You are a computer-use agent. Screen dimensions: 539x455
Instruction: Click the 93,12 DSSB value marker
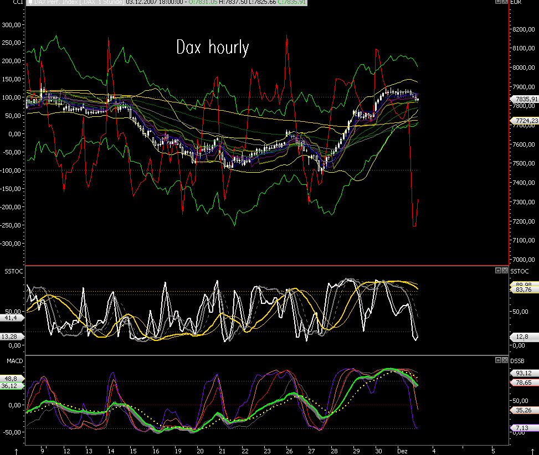tap(525, 373)
